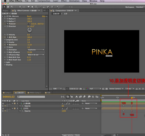Open the Influence Map dropdown
The height and width of the screenshot is (136, 145).
coord(36,55)
